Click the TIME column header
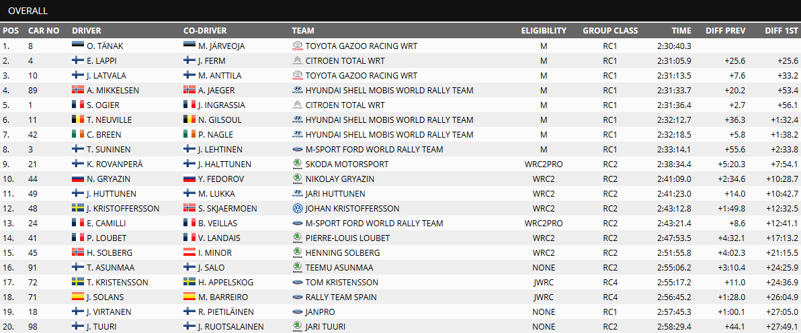Viewport: 801px width, 333px height. point(681,31)
